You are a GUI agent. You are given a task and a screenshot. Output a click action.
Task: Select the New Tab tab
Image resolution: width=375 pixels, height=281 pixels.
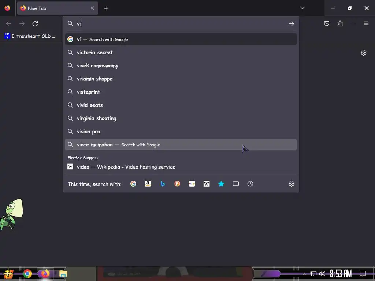(x=57, y=8)
